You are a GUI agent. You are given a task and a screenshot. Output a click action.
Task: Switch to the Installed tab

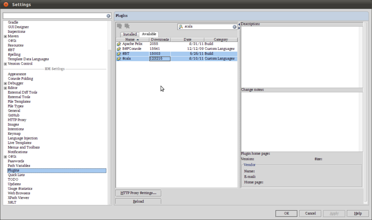click(130, 34)
